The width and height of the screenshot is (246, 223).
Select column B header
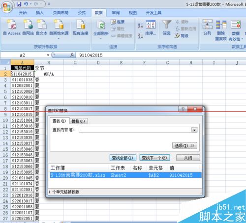(49, 62)
